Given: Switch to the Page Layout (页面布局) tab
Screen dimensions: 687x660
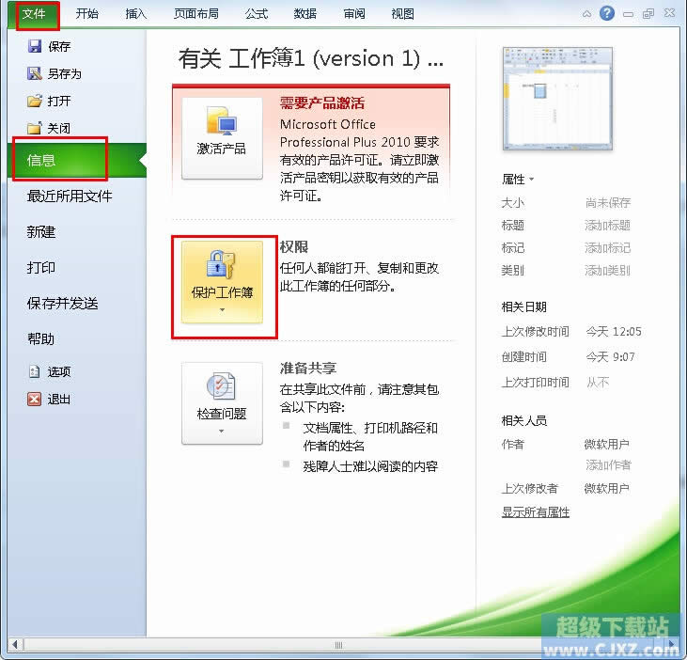Looking at the screenshot, I should point(195,14).
